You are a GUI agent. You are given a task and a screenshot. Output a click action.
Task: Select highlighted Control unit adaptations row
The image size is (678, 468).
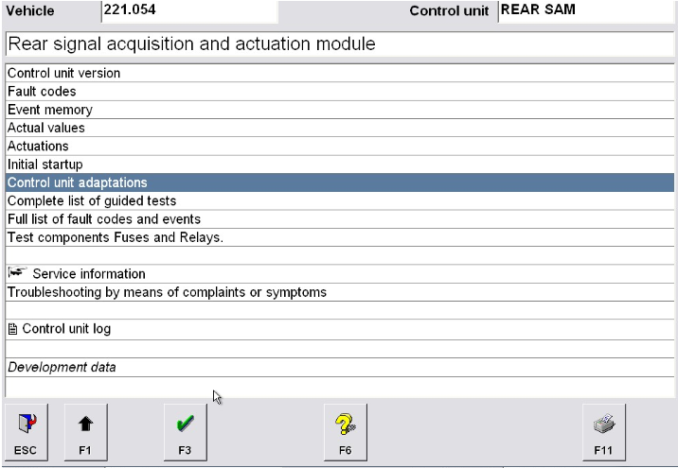77,182
